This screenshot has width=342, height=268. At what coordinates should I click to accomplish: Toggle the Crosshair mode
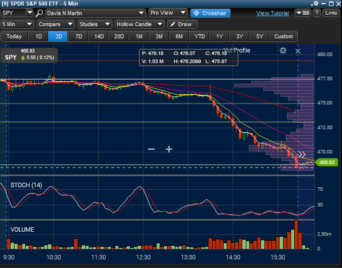click(x=210, y=13)
